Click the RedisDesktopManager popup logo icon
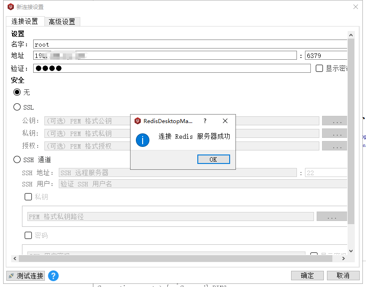Viewport: 366px width, 287px height. click(138, 121)
